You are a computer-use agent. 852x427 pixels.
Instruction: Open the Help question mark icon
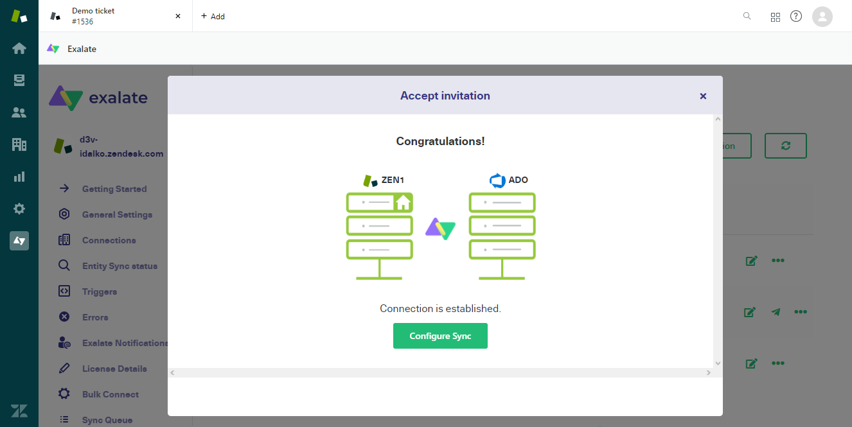point(796,16)
